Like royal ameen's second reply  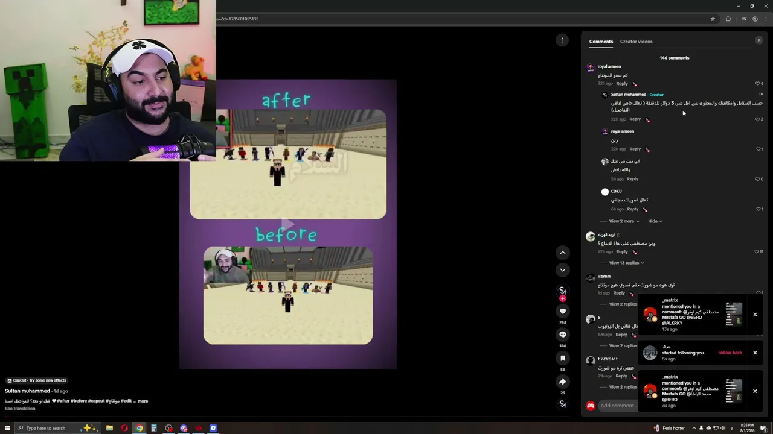point(757,149)
